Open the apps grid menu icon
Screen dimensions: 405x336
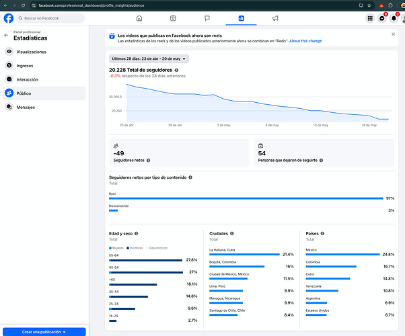coord(370,18)
